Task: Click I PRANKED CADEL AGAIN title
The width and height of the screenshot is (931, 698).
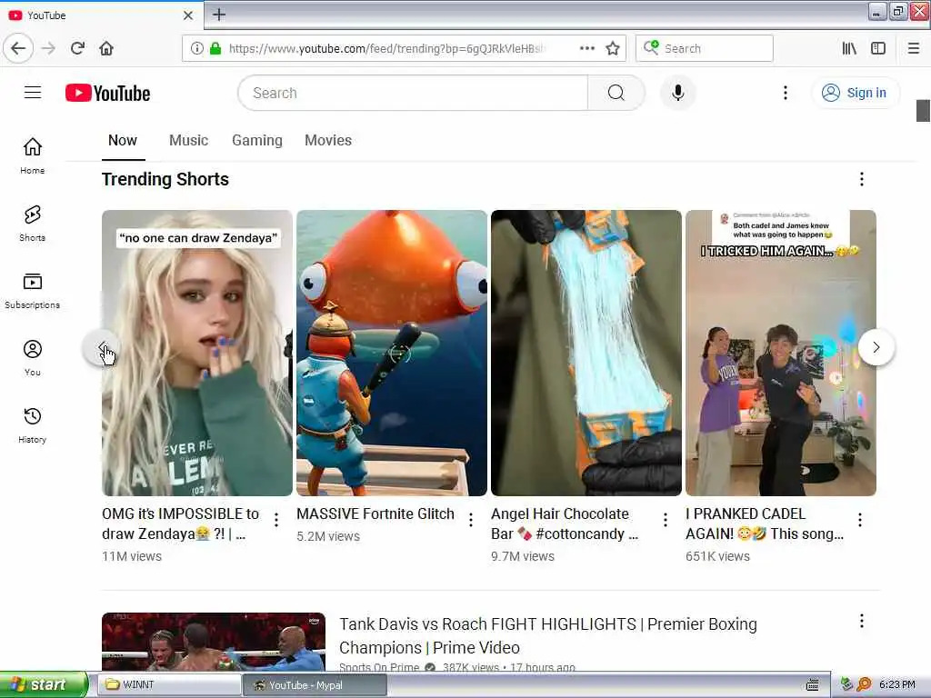Action: [x=764, y=524]
